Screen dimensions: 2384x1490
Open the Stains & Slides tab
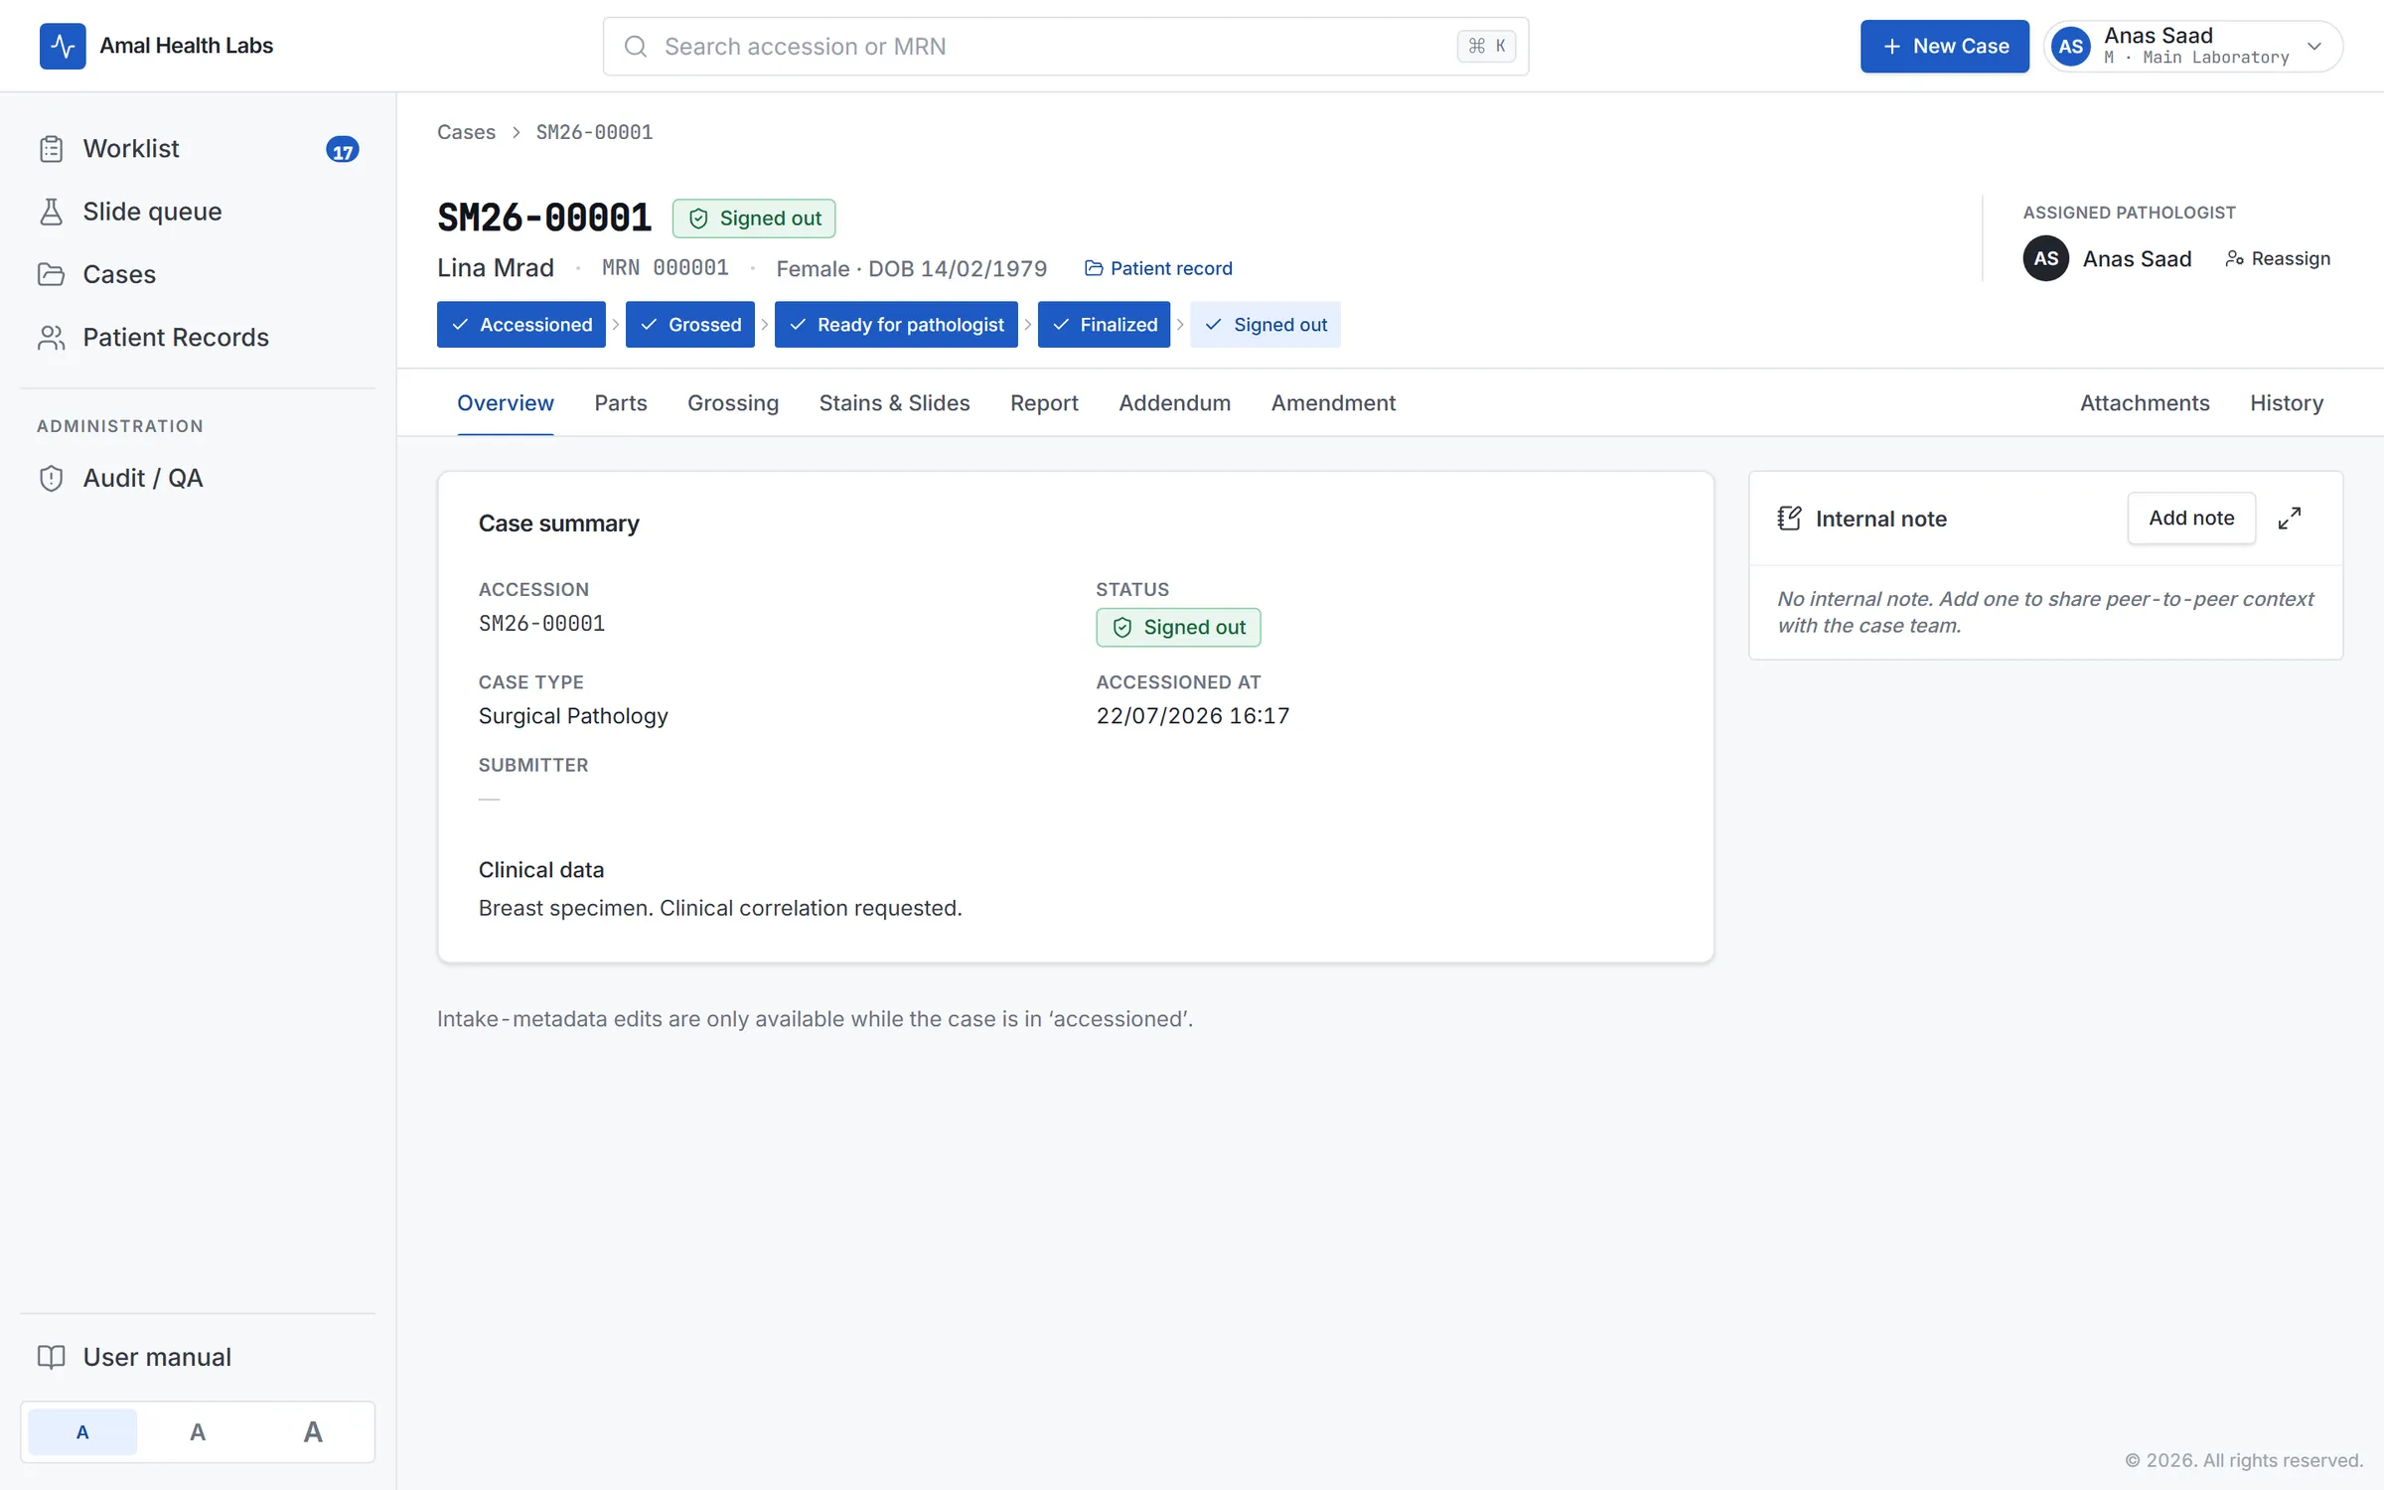click(x=894, y=403)
